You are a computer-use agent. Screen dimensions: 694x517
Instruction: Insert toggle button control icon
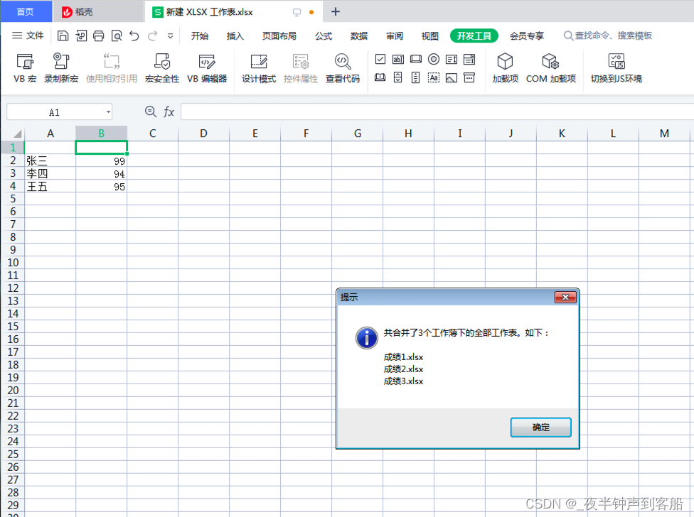pyautogui.click(x=380, y=78)
